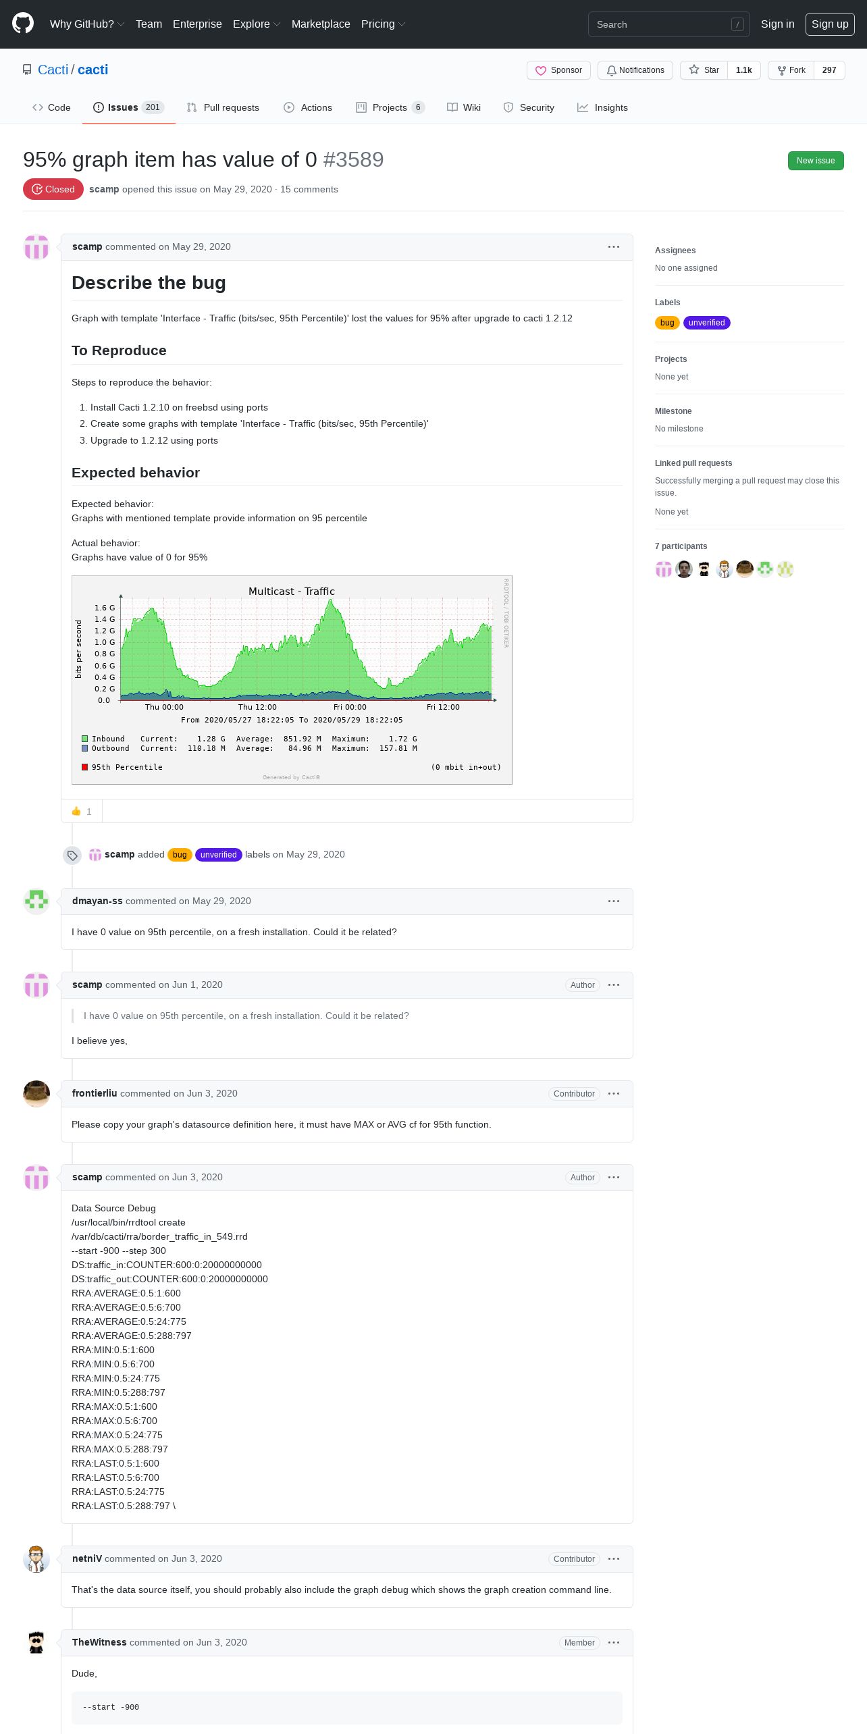
Task: Open the 1.1k stargazers count
Action: point(744,70)
